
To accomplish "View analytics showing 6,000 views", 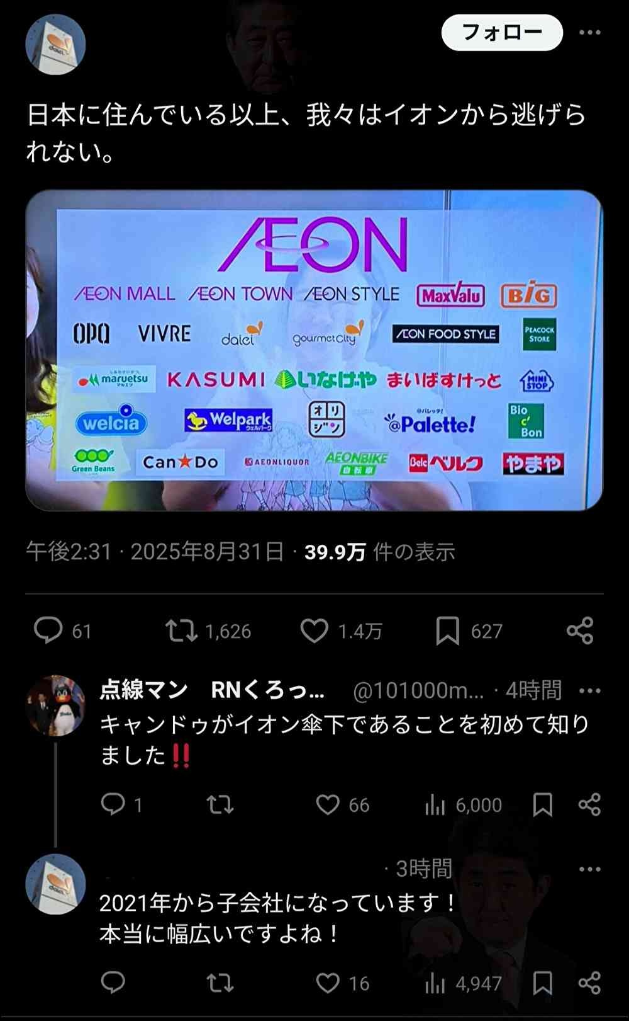I will (463, 804).
